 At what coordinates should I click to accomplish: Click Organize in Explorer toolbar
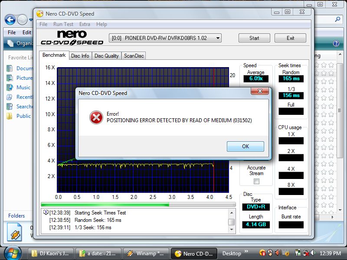point(20,43)
